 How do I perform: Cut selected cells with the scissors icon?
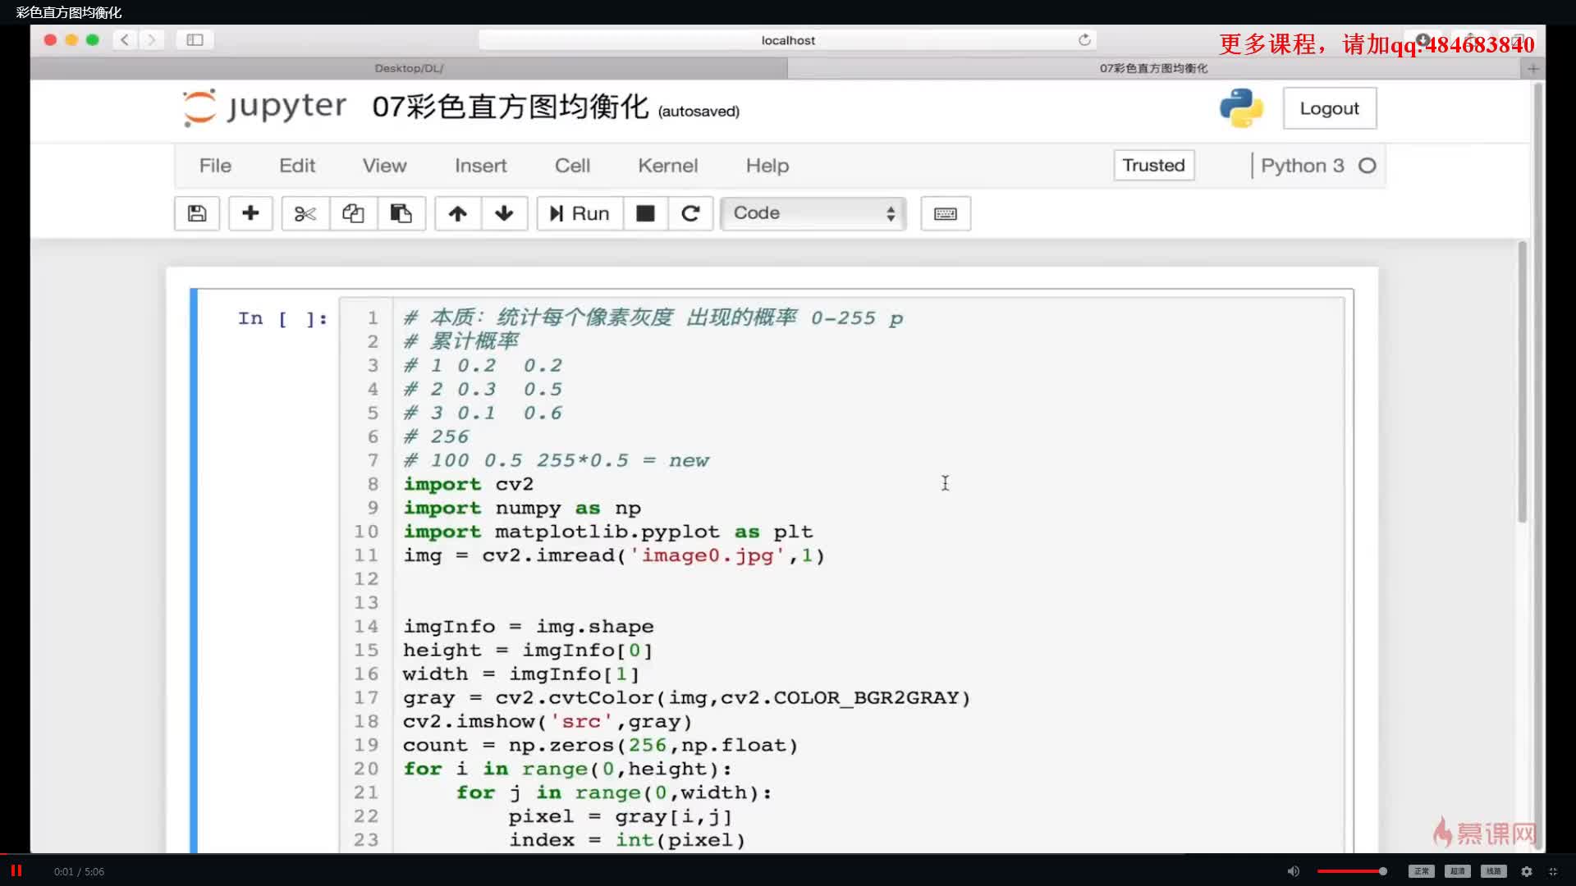(305, 213)
